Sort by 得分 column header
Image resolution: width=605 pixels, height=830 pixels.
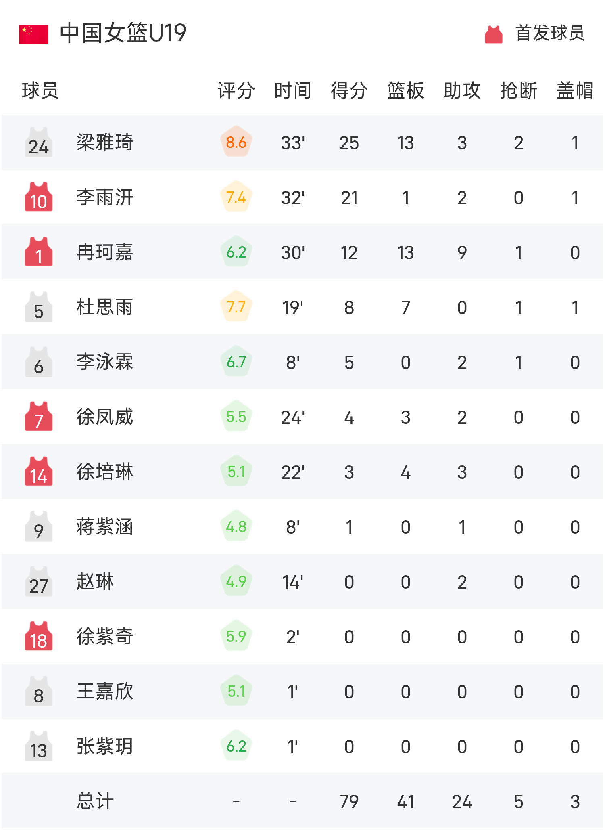coord(349,90)
